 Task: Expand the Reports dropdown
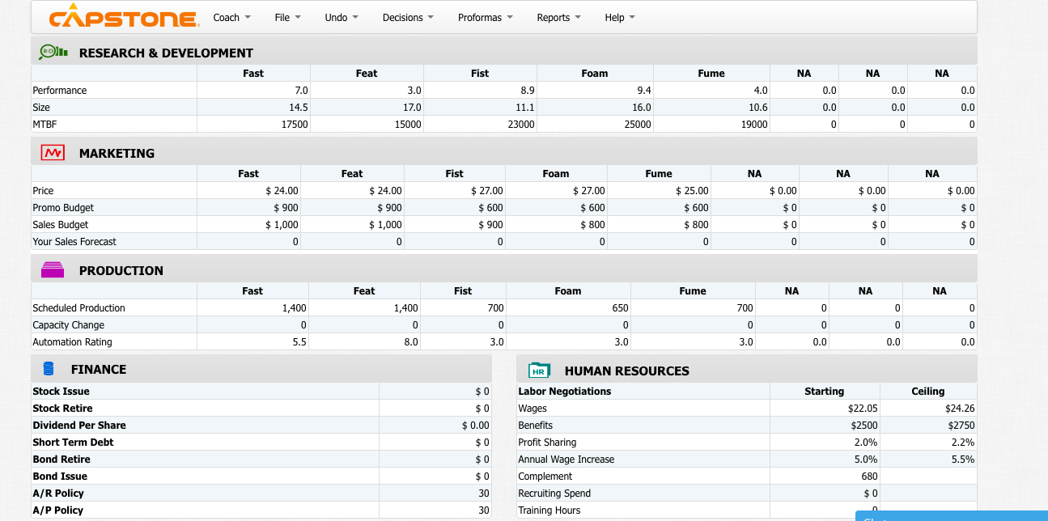(x=558, y=17)
